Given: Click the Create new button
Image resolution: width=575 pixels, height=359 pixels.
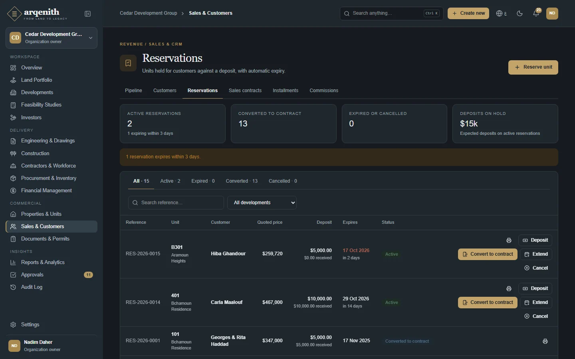Looking at the screenshot, I should coord(468,13).
